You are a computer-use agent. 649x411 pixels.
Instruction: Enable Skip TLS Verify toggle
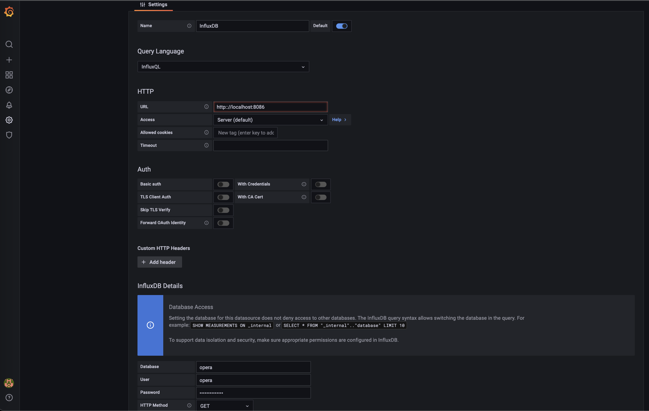[x=223, y=210]
